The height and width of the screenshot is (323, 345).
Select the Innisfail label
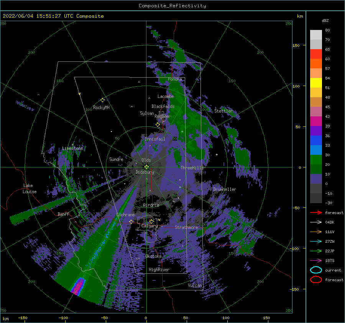coord(155,139)
